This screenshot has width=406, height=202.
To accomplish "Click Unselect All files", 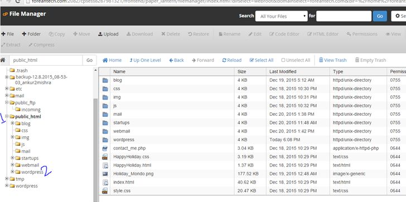I will (x=296, y=60).
